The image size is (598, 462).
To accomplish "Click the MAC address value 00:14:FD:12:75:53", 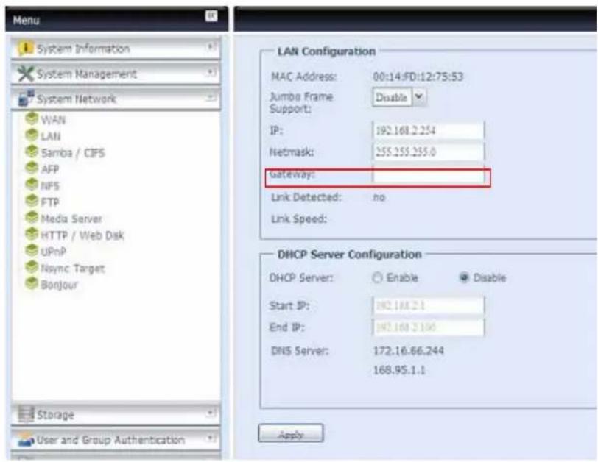I will 418,77.
